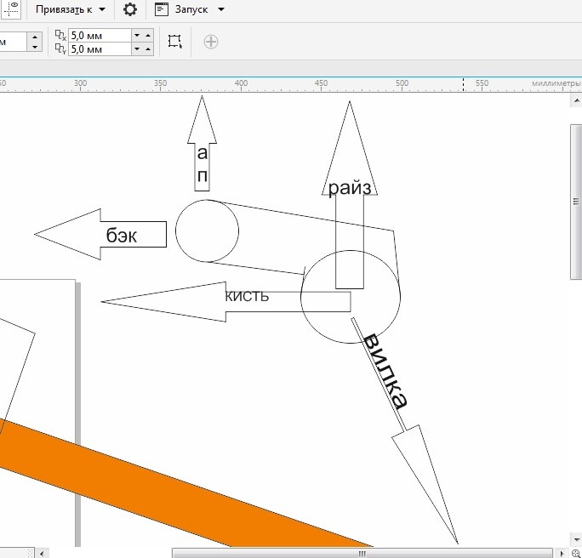
Task: Select the small circle near бэк arrow
Action: pyautogui.click(x=207, y=231)
